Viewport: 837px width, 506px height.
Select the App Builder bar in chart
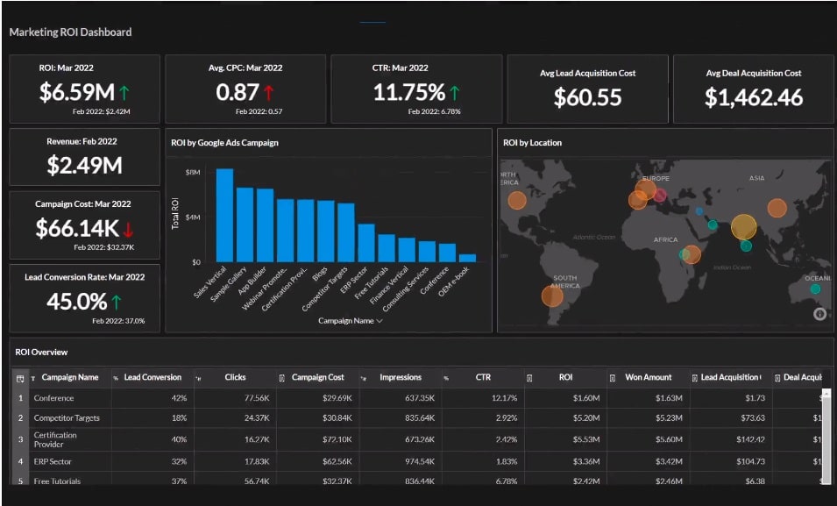pos(266,225)
